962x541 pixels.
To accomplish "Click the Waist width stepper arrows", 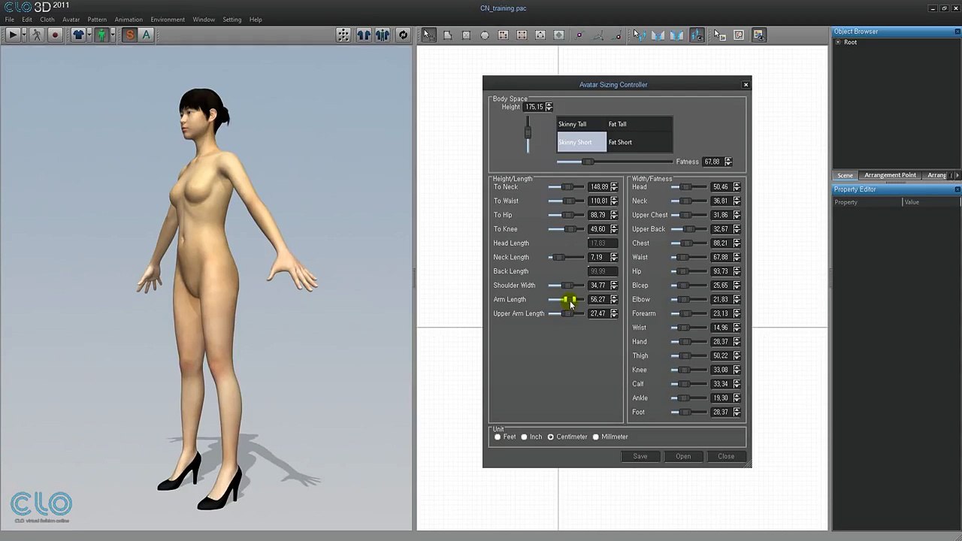I will (x=737, y=257).
